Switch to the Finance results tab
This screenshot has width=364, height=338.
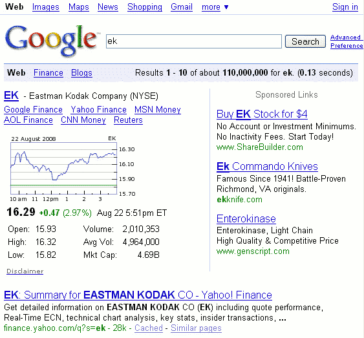click(x=48, y=72)
